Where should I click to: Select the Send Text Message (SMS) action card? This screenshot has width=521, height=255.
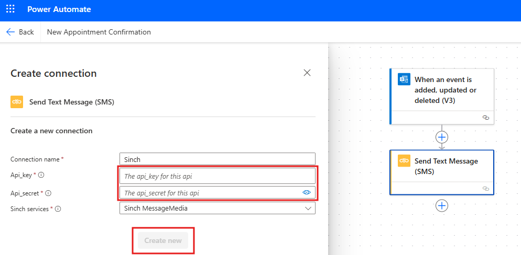point(442,172)
